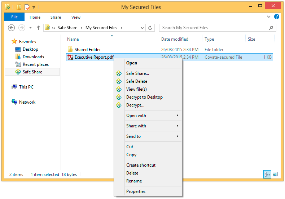
Task: Choose Open from the context menu
Action: pos(132,63)
